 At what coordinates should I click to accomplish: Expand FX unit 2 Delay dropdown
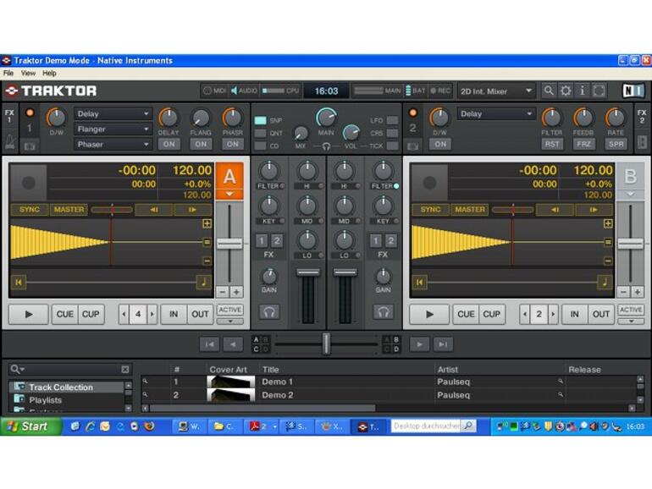(x=496, y=114)
